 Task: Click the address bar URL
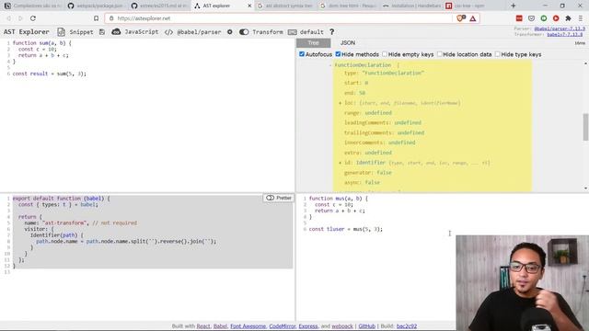click(144, 18)
